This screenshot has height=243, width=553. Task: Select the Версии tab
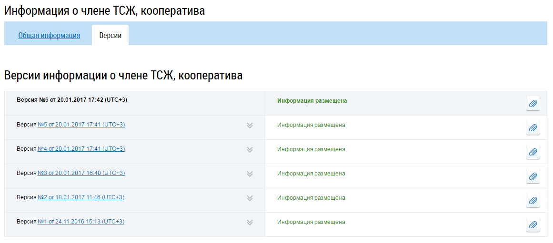[x=110, y=36]
